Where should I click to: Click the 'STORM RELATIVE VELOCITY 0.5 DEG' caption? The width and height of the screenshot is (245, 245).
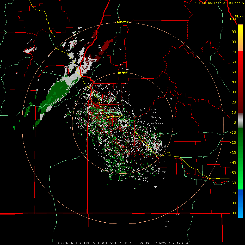94,243
